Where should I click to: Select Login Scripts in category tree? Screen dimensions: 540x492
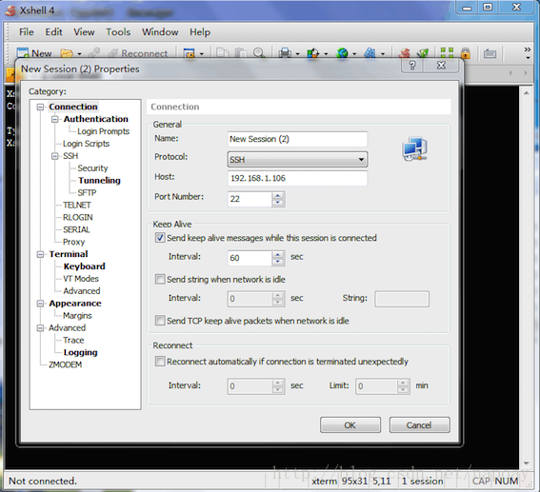tap(86, 144)
